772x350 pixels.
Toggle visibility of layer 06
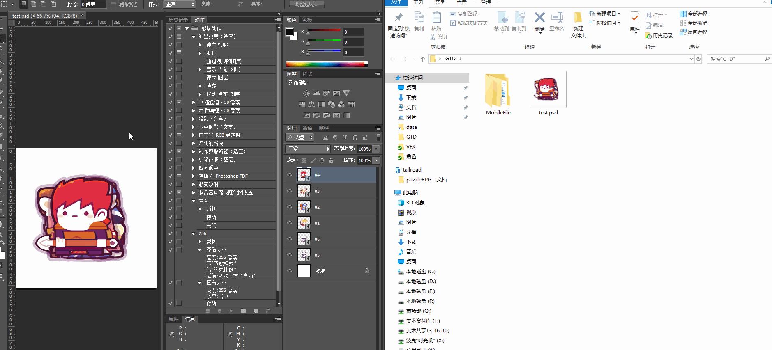[x=290, y=239]
